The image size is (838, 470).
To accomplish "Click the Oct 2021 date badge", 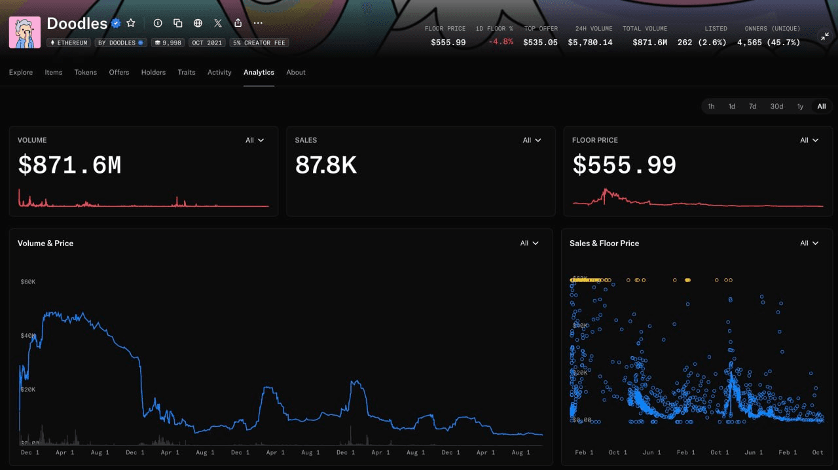I will coord(207,43).
